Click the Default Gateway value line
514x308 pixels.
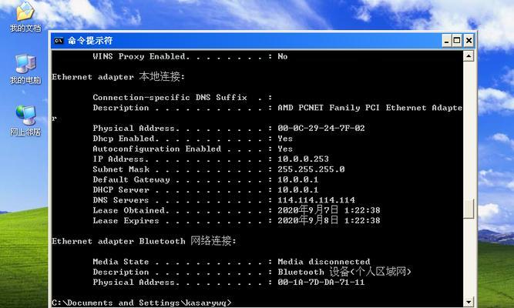pos(206,179)
